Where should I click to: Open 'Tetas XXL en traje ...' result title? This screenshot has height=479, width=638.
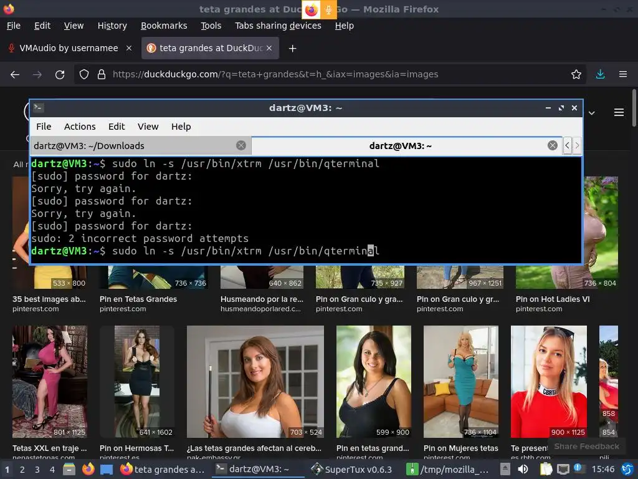(50, 448)
